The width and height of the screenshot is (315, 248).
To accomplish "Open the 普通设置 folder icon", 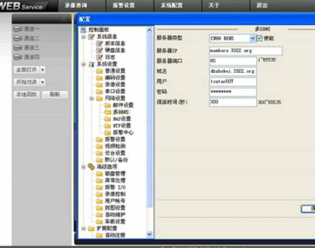I will [x=99, y=71].
